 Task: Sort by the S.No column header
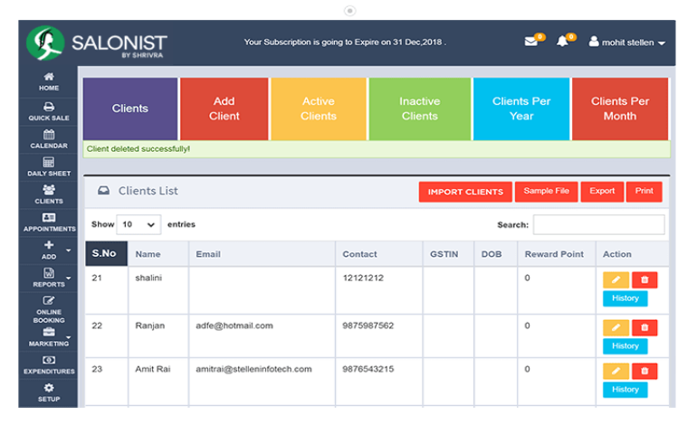pyautogui.click(x=106, y=253)
